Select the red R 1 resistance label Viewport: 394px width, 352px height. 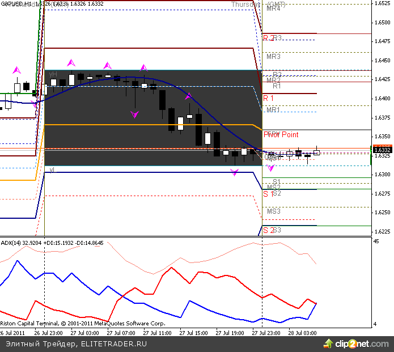coord(268,98)
